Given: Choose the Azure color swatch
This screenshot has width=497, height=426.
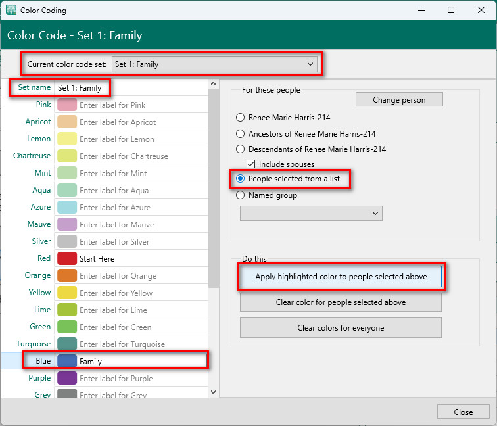Looking at the screenshot, I should click(x=67, y=208).
